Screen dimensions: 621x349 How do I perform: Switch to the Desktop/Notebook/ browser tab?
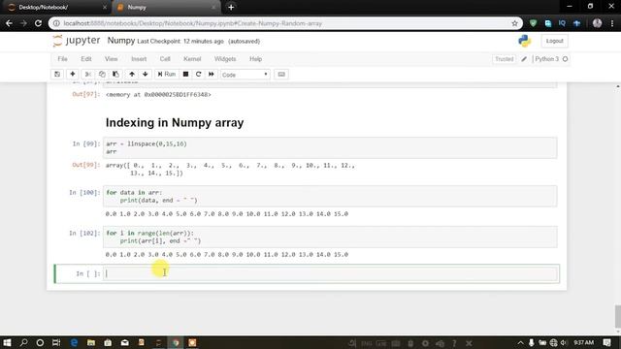55,7
